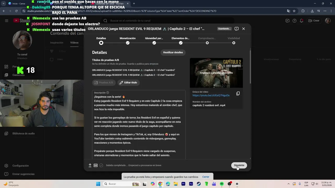The height and width of the screenshot is (188, 335).
Task: Click the Editar título button
Action: pos(129,83)
